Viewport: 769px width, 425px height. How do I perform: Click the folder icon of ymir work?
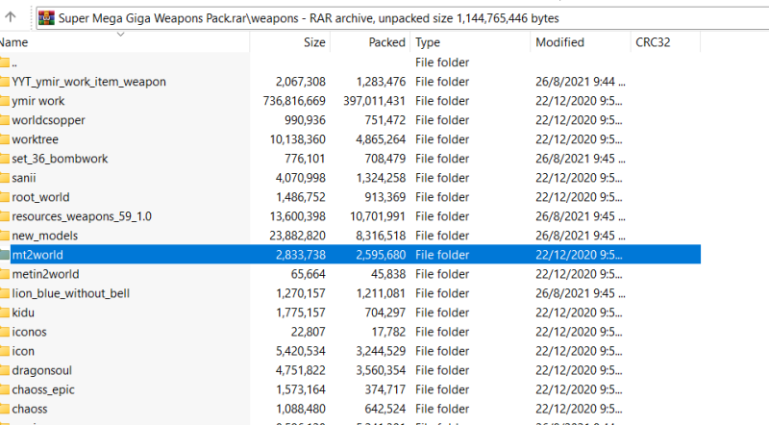(x=4, y=101)
